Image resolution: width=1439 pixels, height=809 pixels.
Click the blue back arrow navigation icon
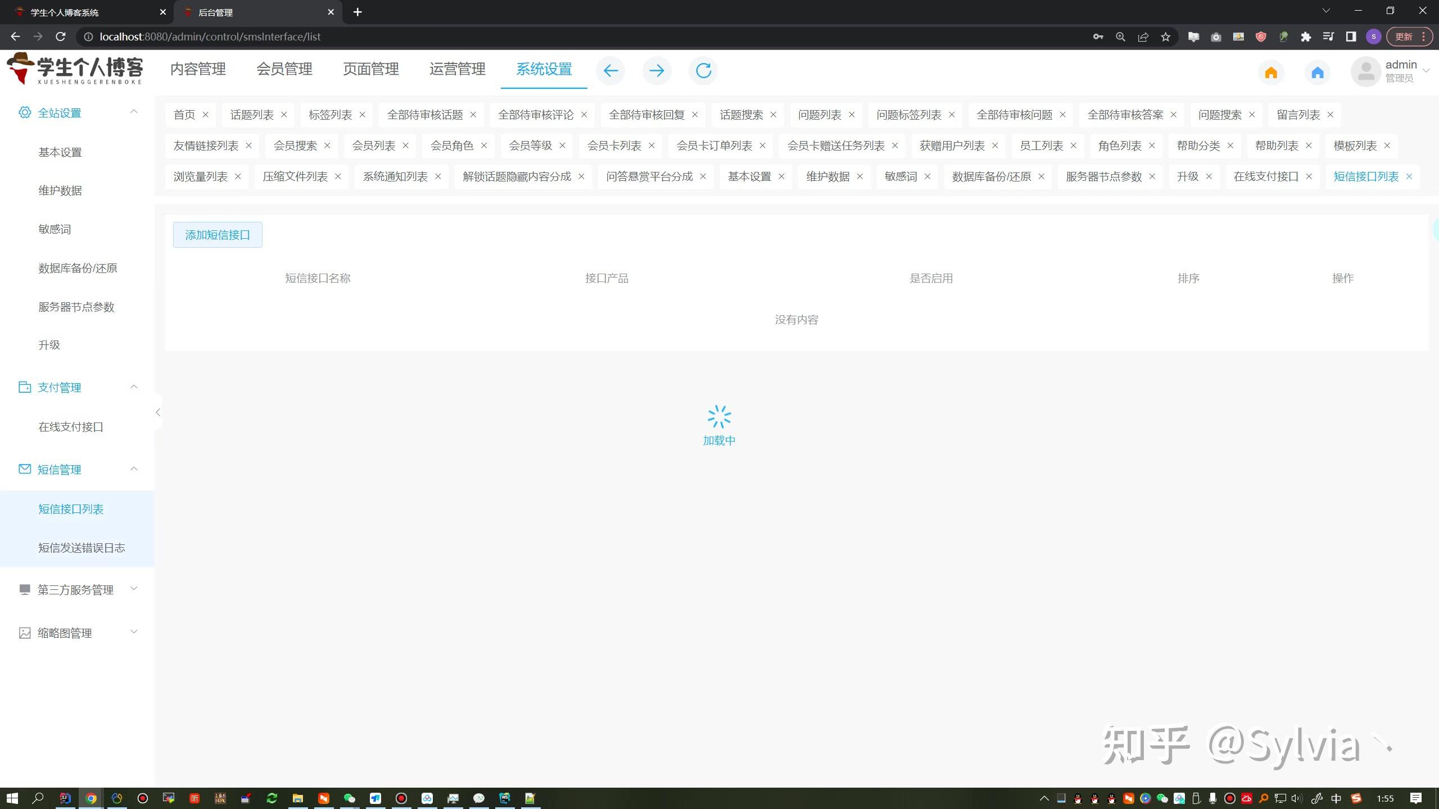point(610,71)
